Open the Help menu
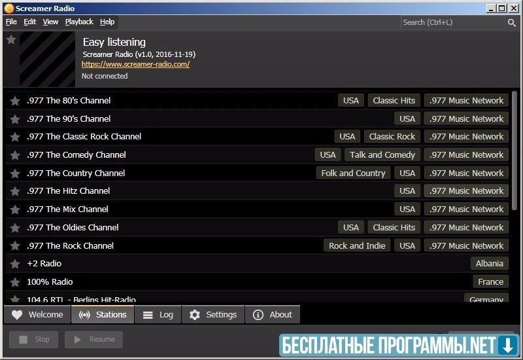523x360 pixels. [107, 22]
